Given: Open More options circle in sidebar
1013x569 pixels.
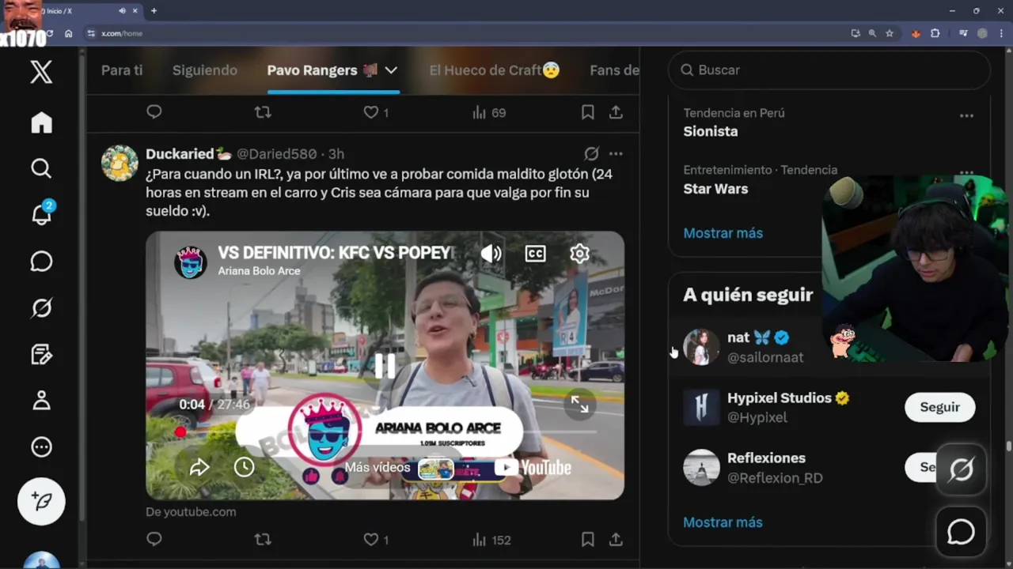Looking at the screenshot, I should 41,447.
